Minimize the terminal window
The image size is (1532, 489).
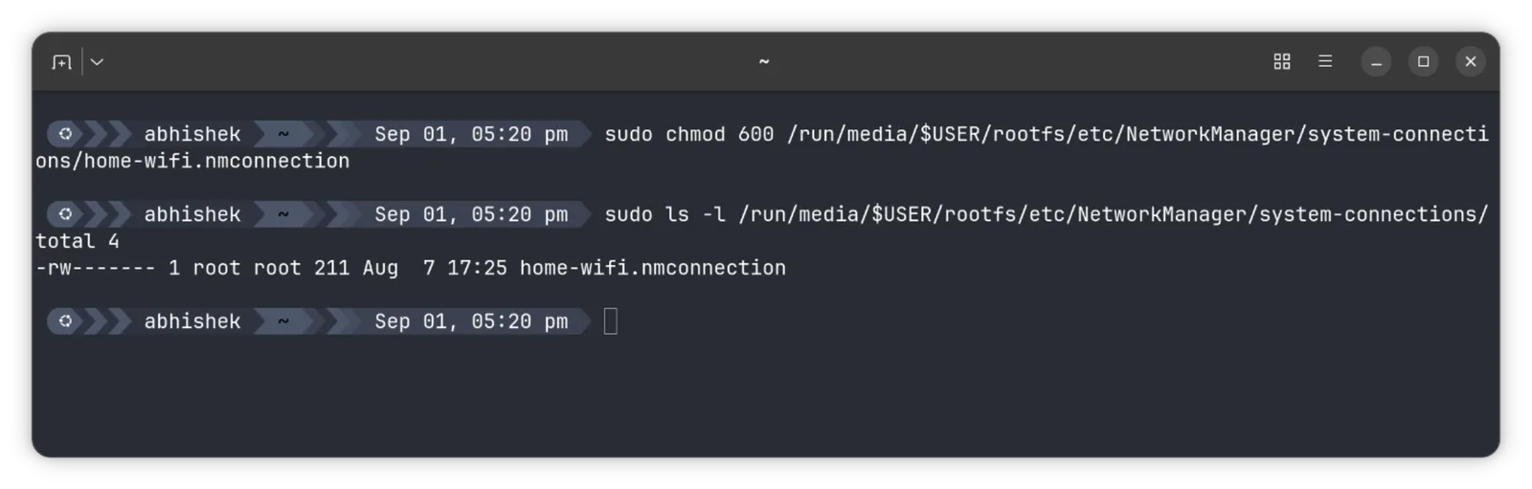pos(1376,62)
